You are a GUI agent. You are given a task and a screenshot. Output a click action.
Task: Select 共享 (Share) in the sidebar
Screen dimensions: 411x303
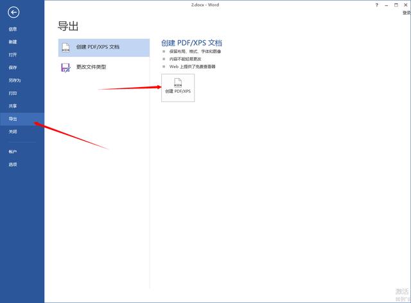click(x=13, y=106)
